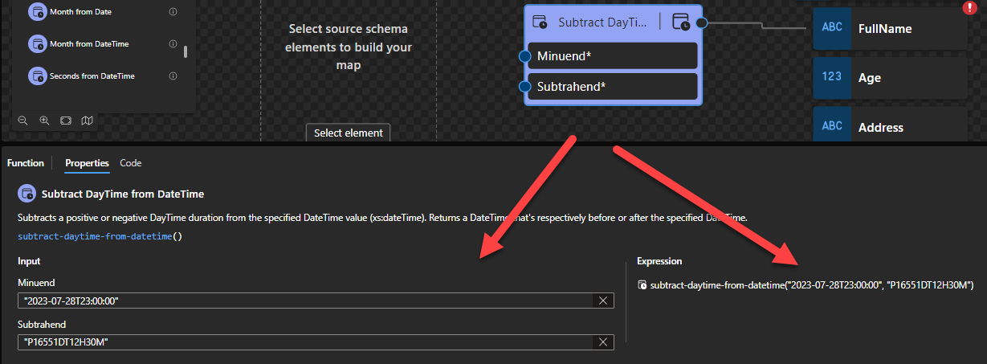Clear the Subtrahend input value
Screen dimensions: 987x364
[603, 342]
